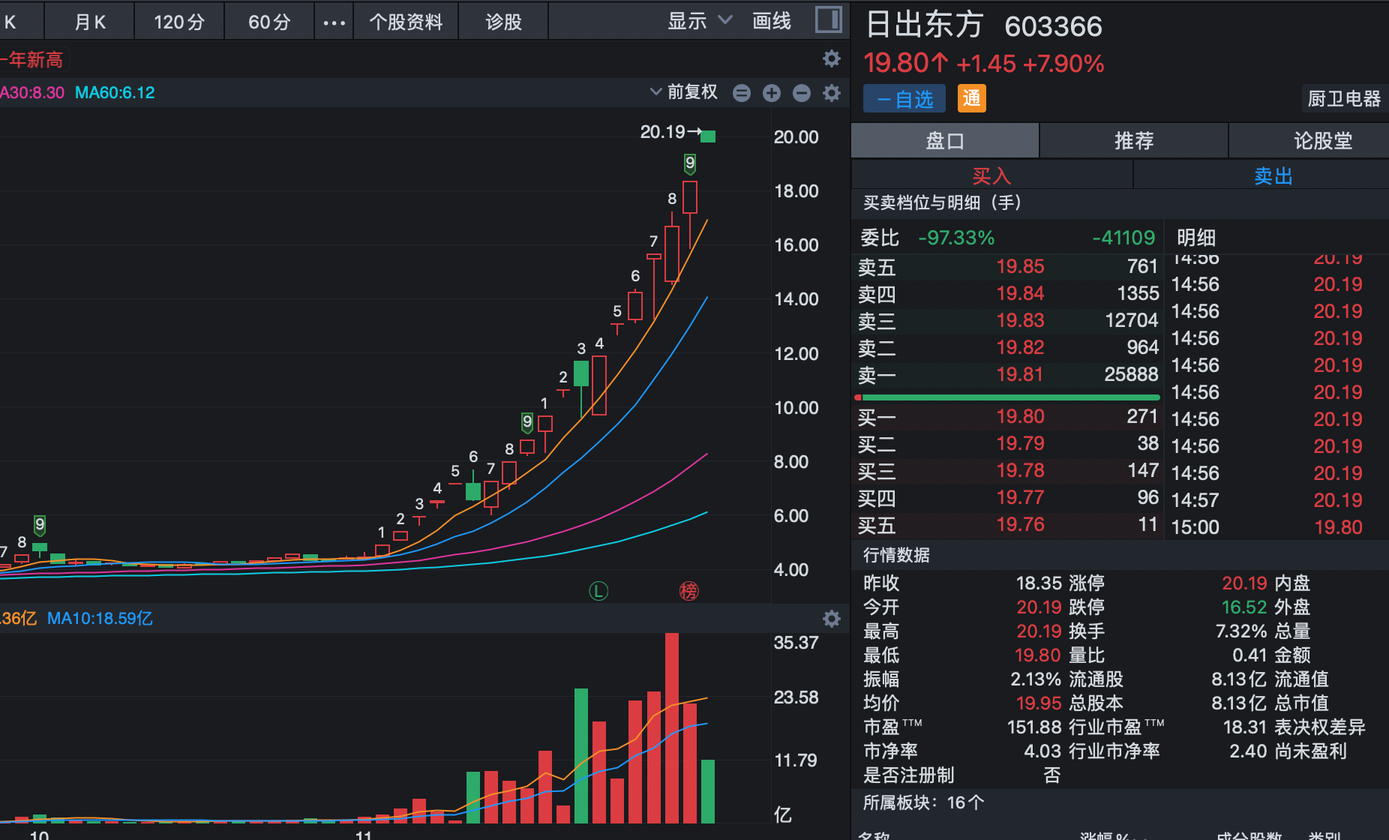Click the tallest red volume bar
Screen dimensions: 1389x840
[x=672, y=727]
